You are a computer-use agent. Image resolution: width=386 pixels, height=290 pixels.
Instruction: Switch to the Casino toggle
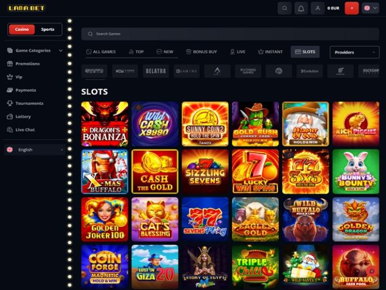pyautogui.click(x=22, y=29)
